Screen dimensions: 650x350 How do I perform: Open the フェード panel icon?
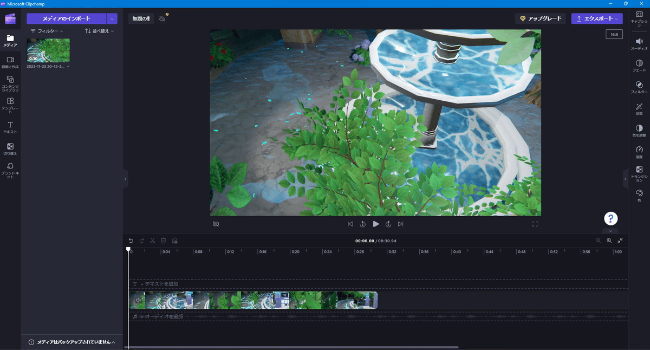pyautogui.click(x=639, y=66)
